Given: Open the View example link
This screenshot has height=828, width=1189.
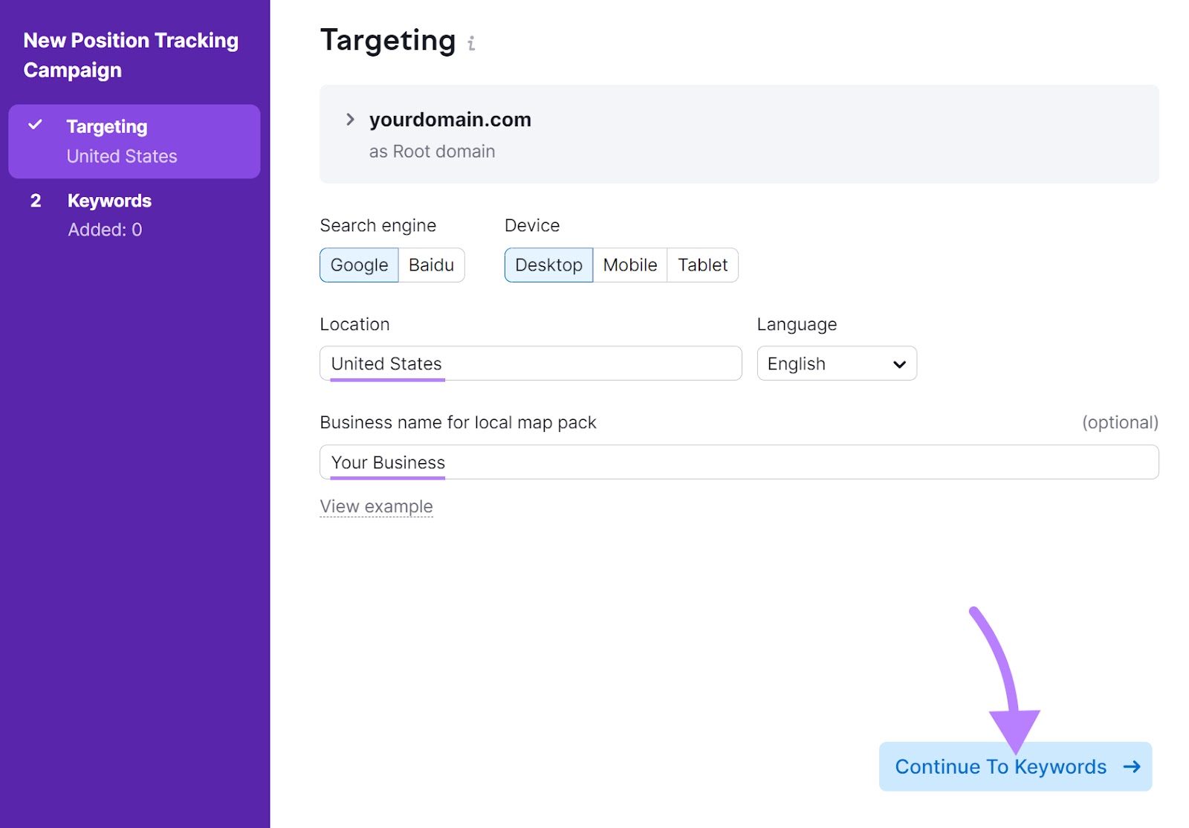Looking at the screenshot, I should (377, 506).
